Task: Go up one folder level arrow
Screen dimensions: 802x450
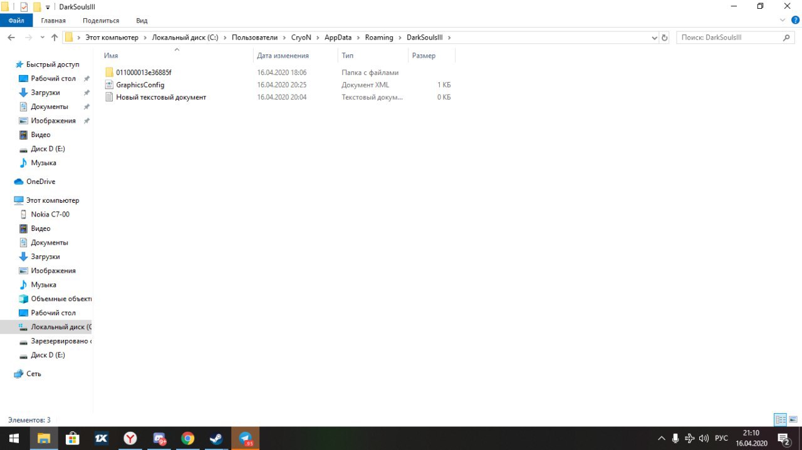Action: [55, 38]
